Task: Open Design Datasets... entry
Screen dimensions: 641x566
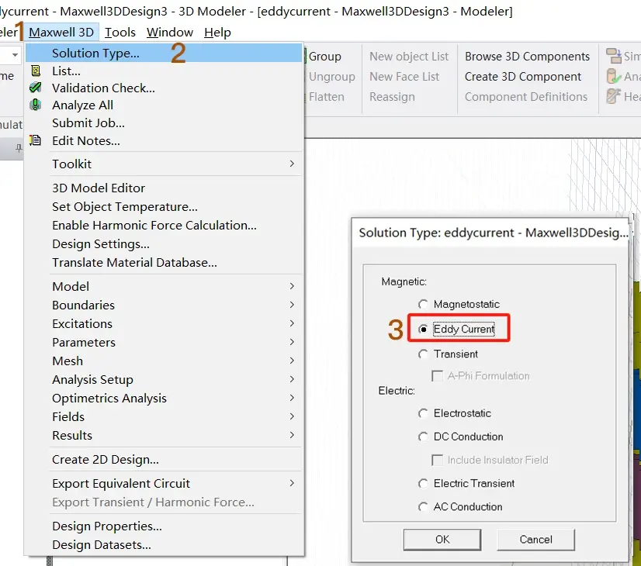Action: click(164, 545)
